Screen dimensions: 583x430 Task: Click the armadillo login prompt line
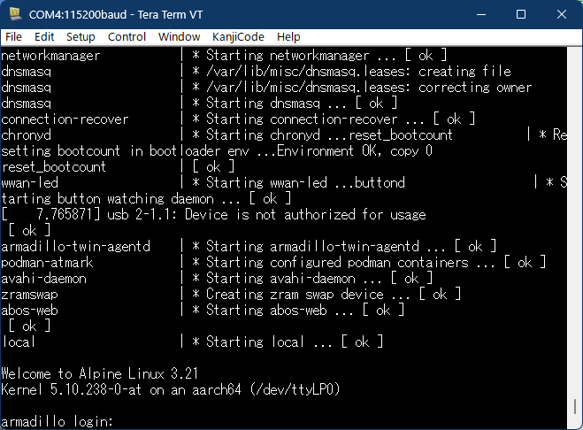pos(57,421)
